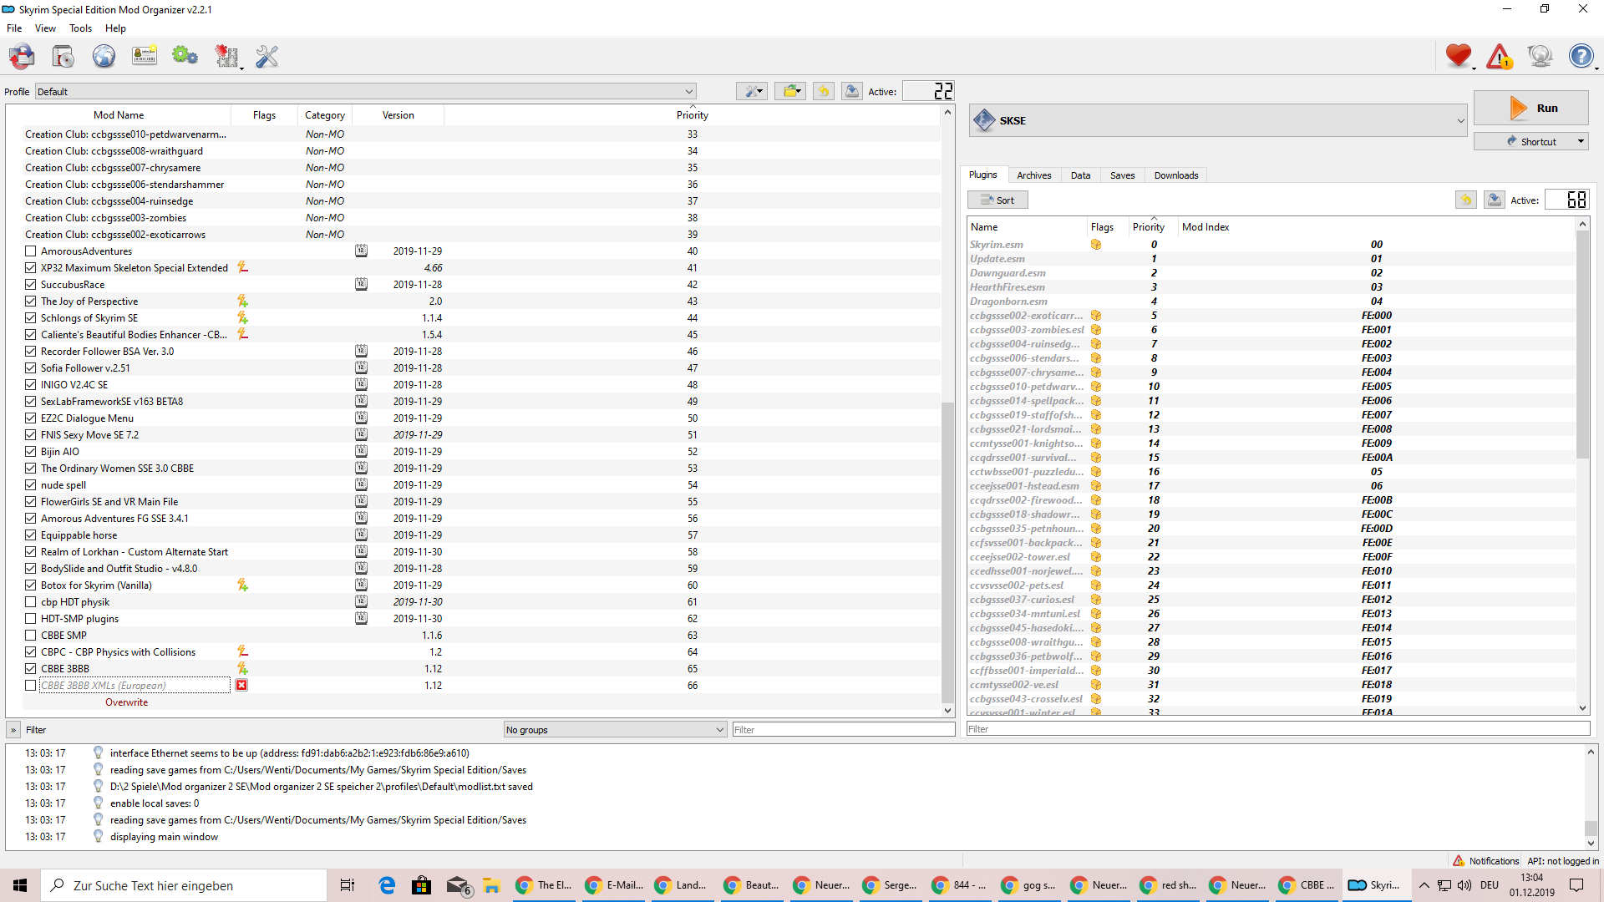Open the warning triangle problems icon
1604x902 pixels.
[1500, 56]
